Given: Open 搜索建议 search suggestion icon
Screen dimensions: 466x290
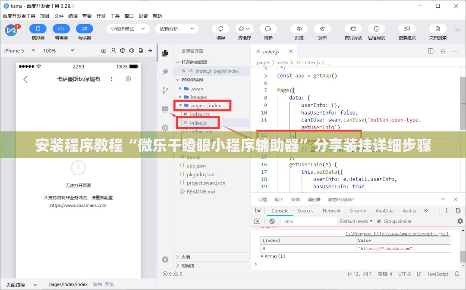Looking at the screenshot, I should (407, 29).
